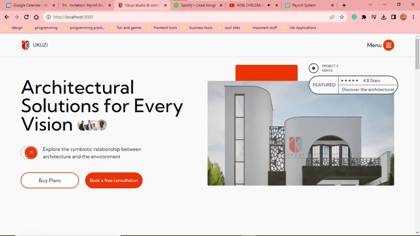Expand the tab search dropdown chevron

tap(370, 5)
